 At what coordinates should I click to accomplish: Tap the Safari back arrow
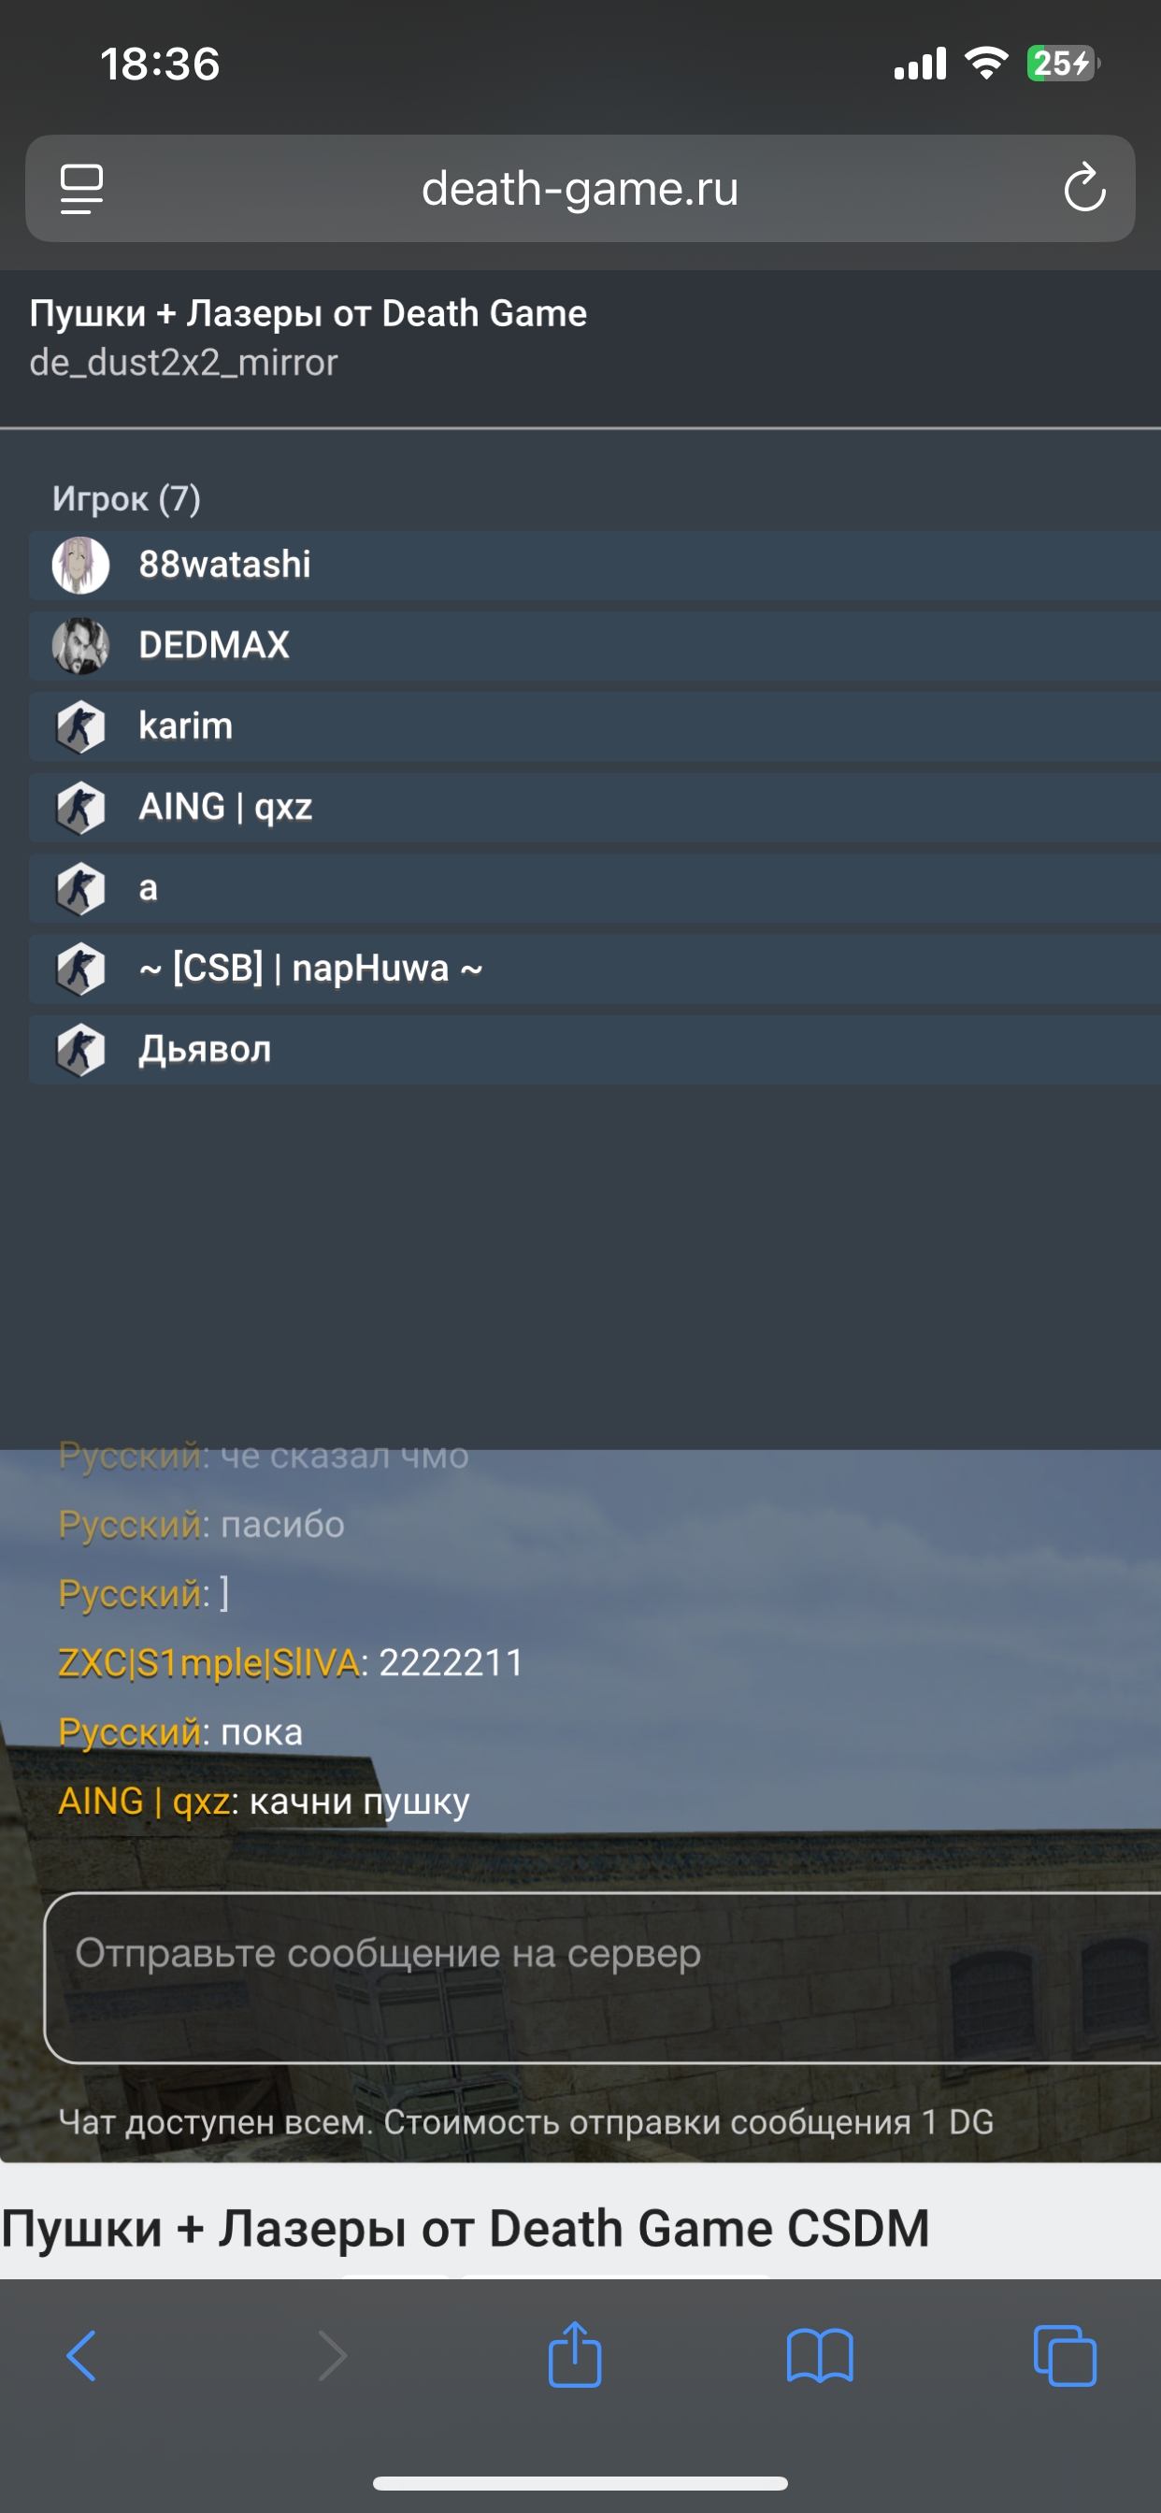coord(81,2356)
